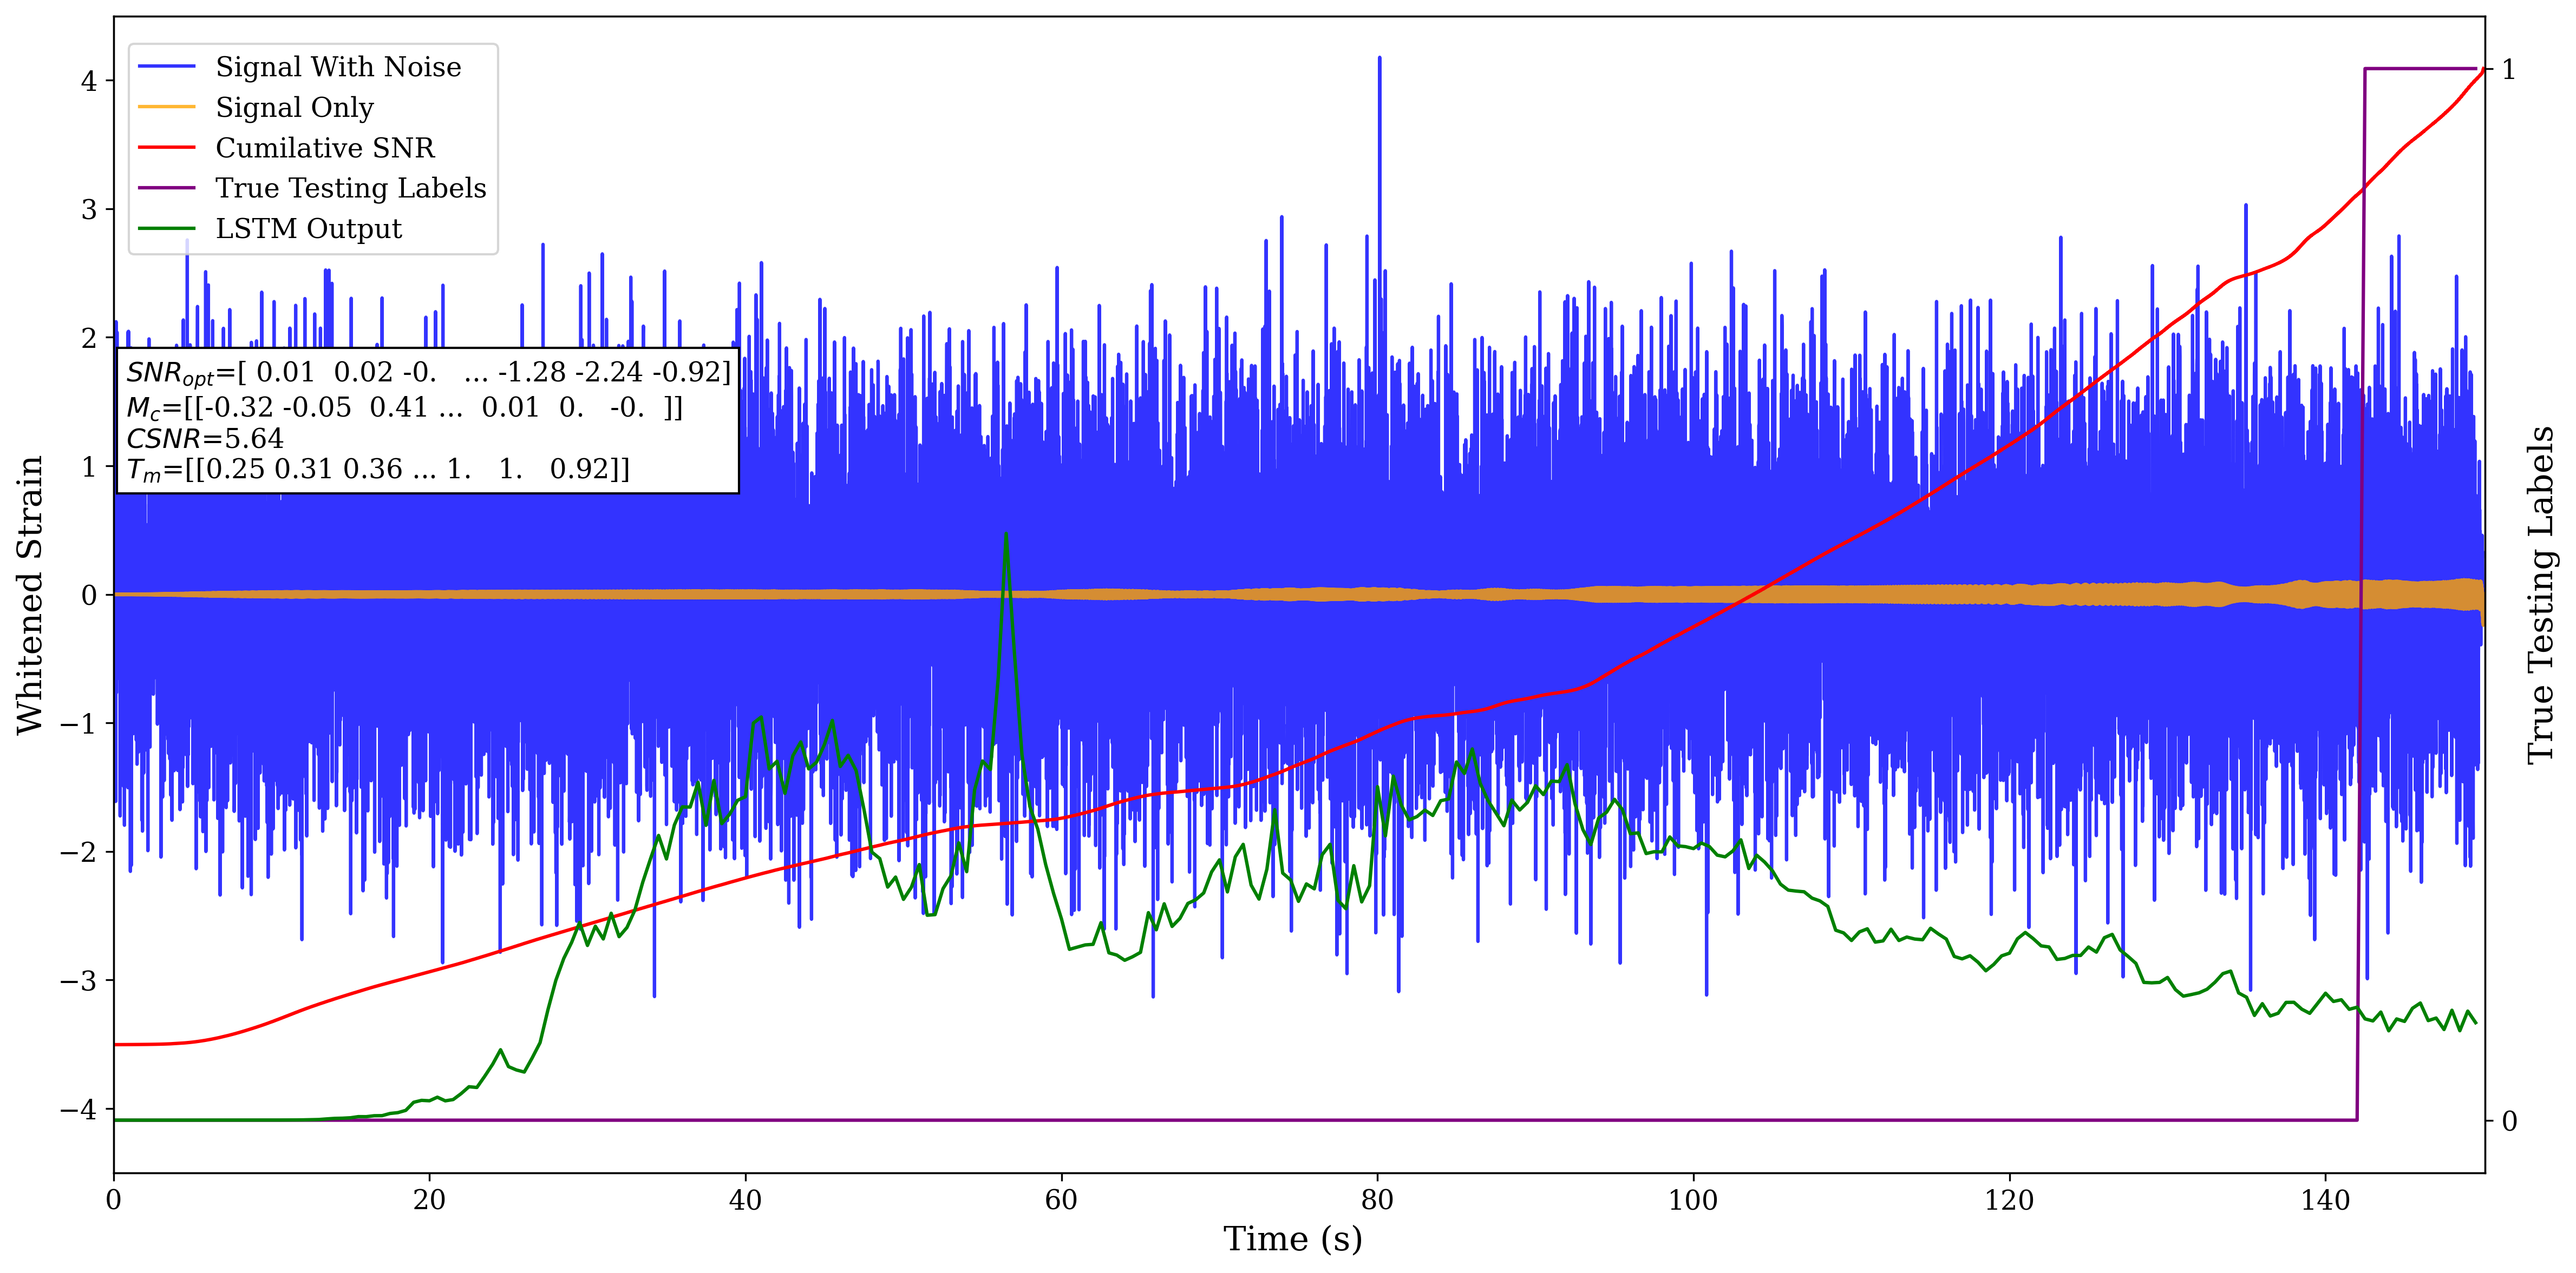Click the orange Signal Only legend line
Viewport: 2576px width, 1273px height.
click(x=166, y=107)
